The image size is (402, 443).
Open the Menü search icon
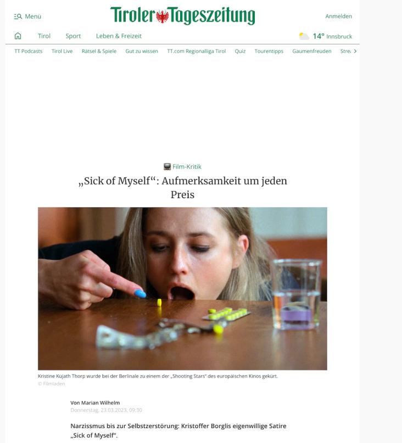pos(18,17)
